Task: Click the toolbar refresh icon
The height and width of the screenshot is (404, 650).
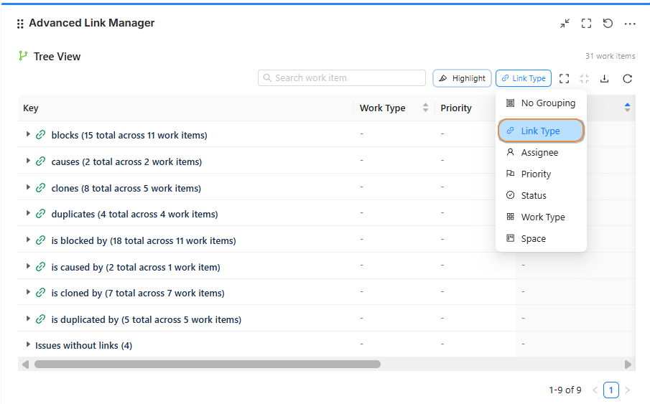Action: [x=627, y=78]
